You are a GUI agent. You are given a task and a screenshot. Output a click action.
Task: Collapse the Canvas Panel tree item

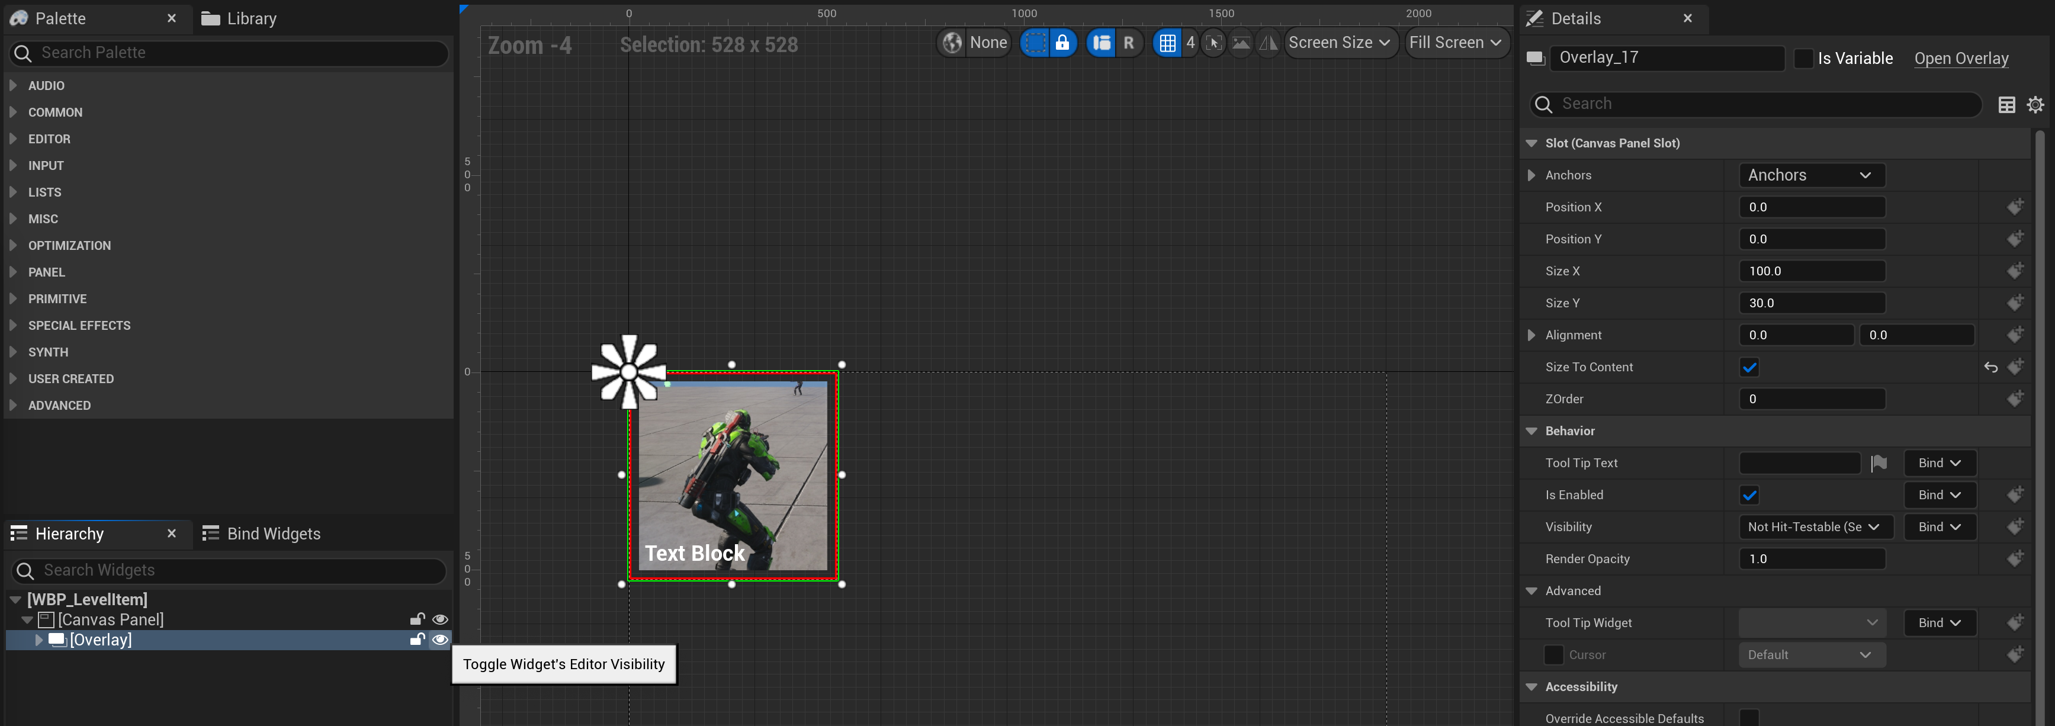[x=27, y=620]
